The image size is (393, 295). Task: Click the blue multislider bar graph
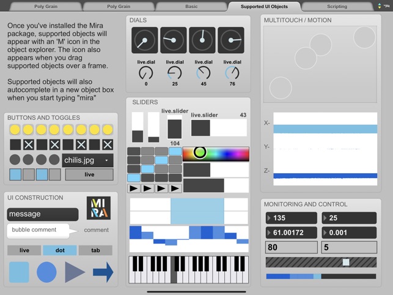(189, 239)
